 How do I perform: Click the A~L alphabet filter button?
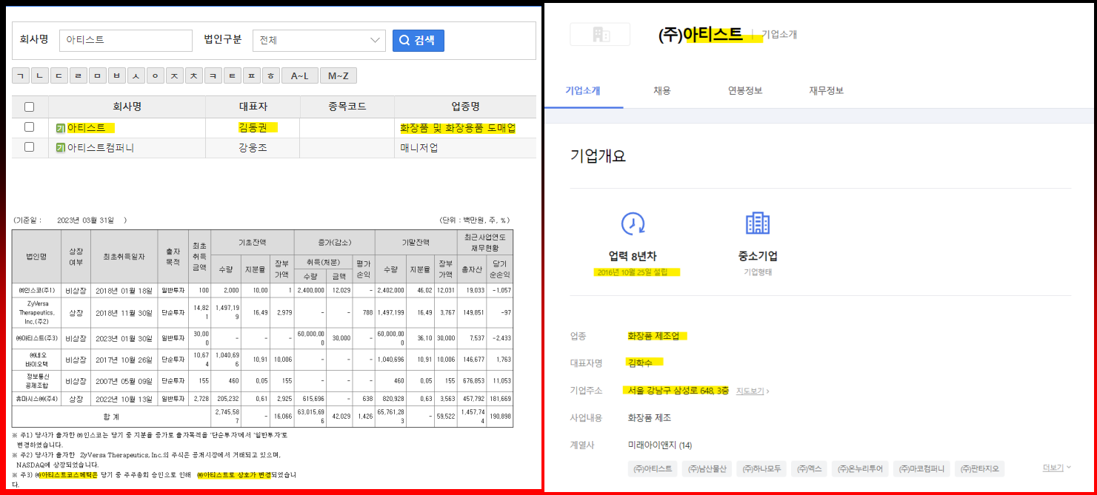[x=299, y=75]
